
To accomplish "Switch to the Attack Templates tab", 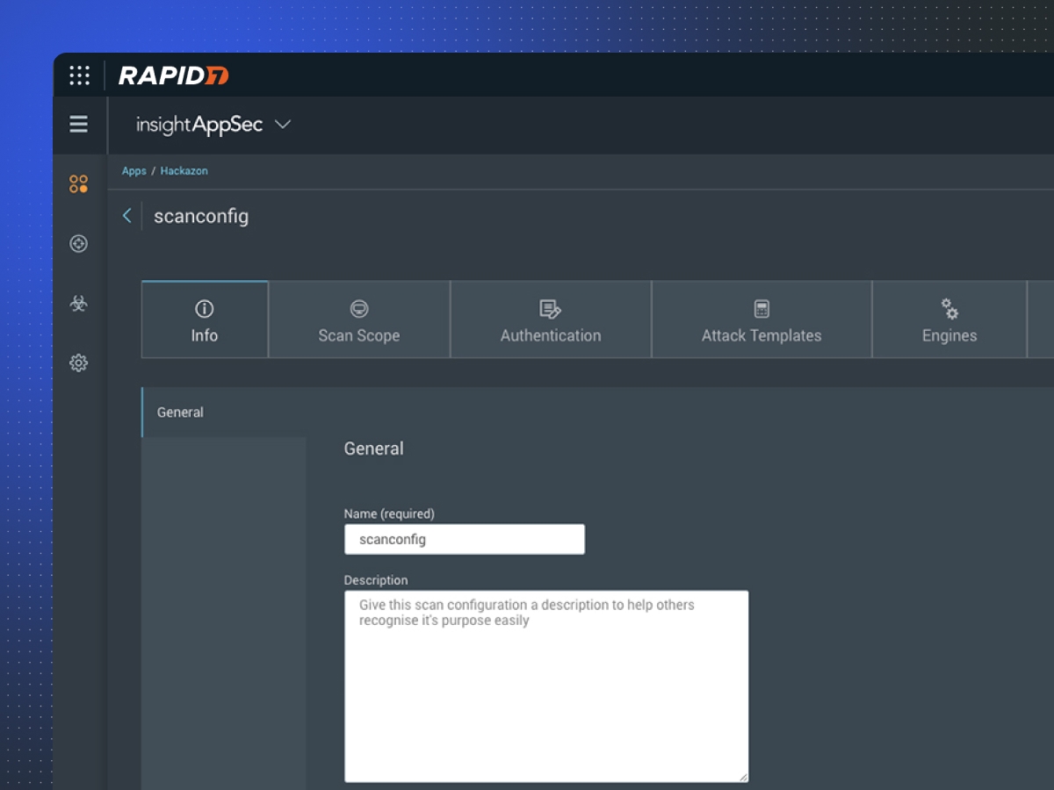I will (x=762, y=320).
